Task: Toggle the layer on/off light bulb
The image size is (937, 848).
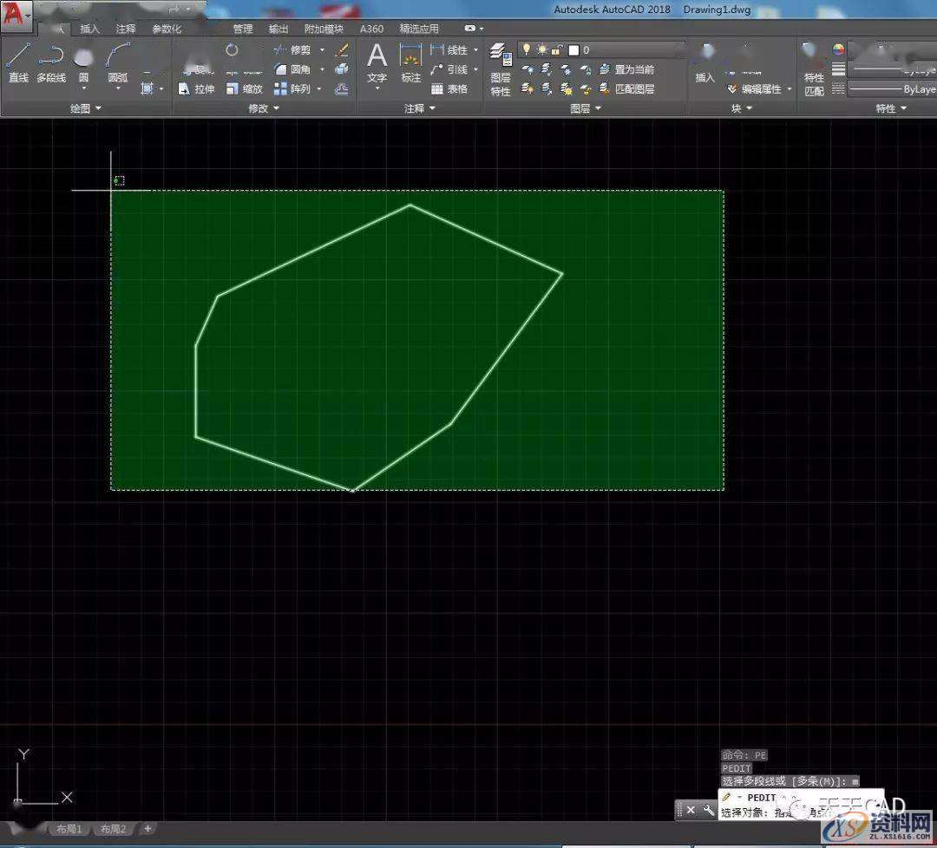Action: 527,49
